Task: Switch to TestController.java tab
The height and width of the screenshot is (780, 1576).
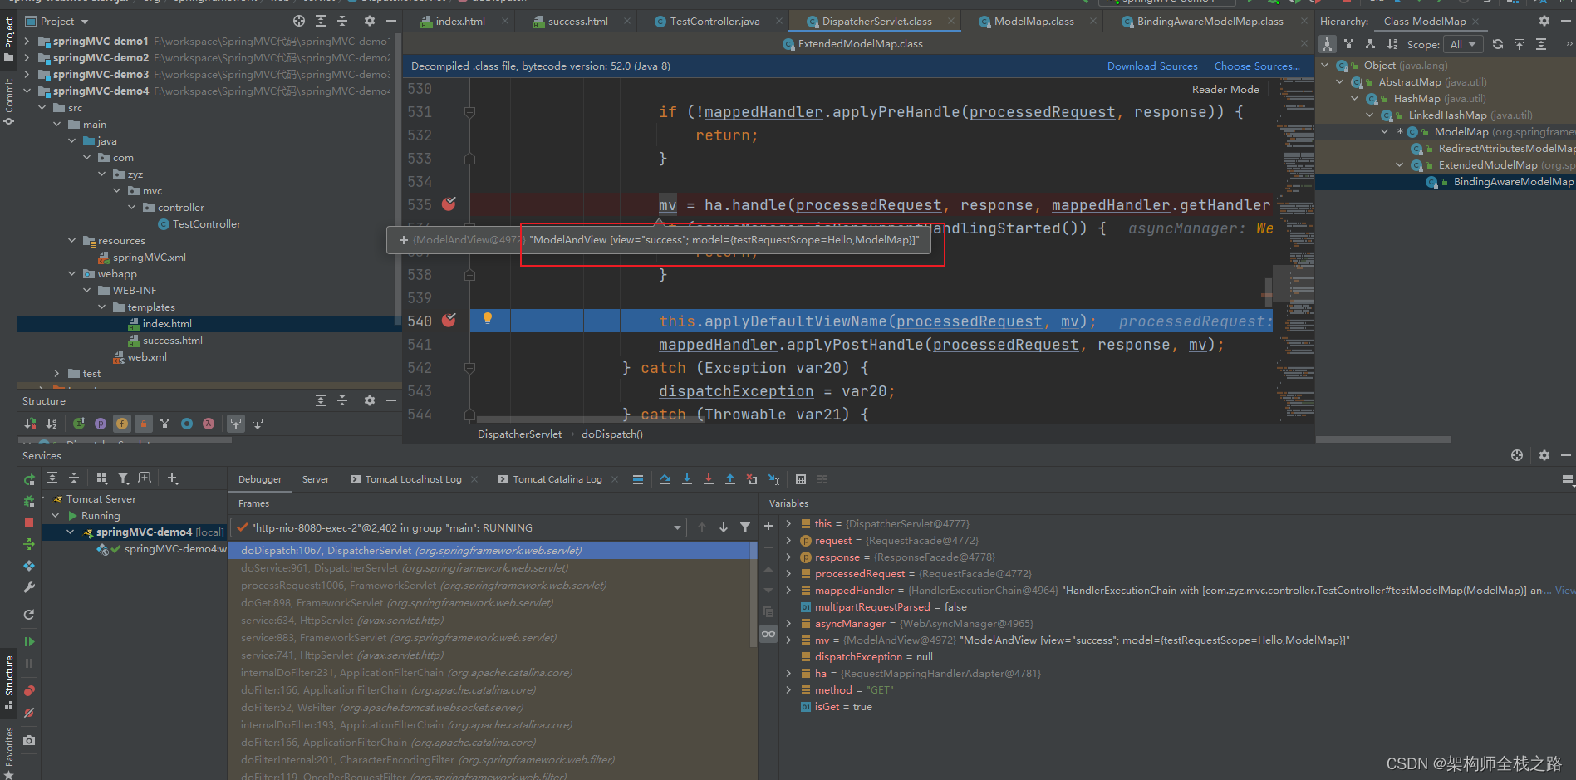Action: (714, 22)
